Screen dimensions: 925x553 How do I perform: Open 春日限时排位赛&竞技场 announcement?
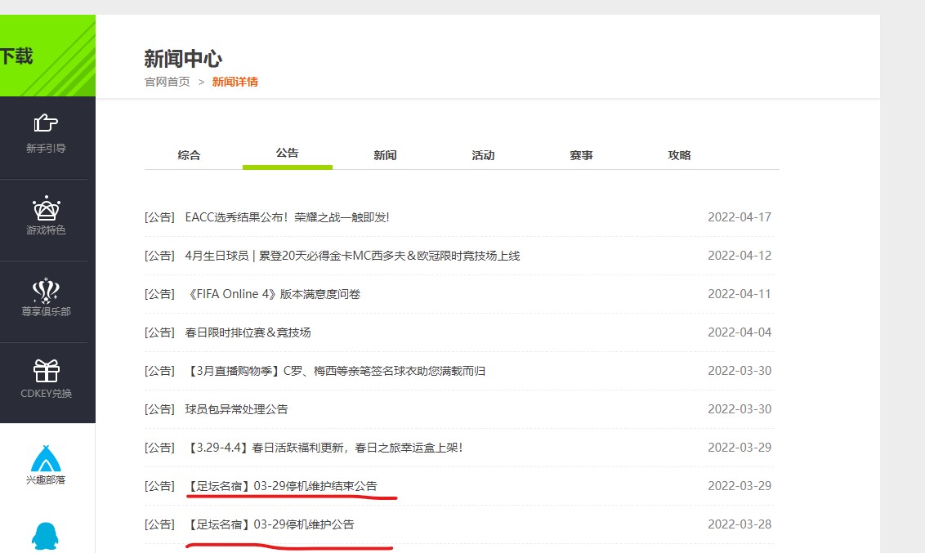248,332
